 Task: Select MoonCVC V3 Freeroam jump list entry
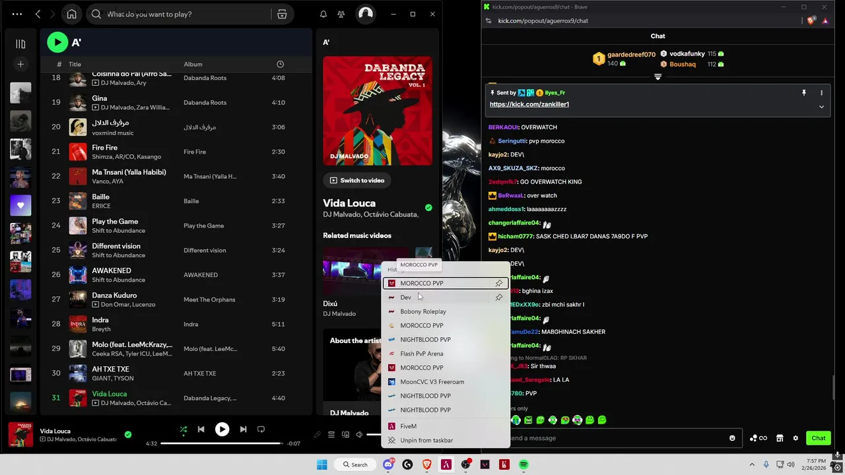[446, 382]
